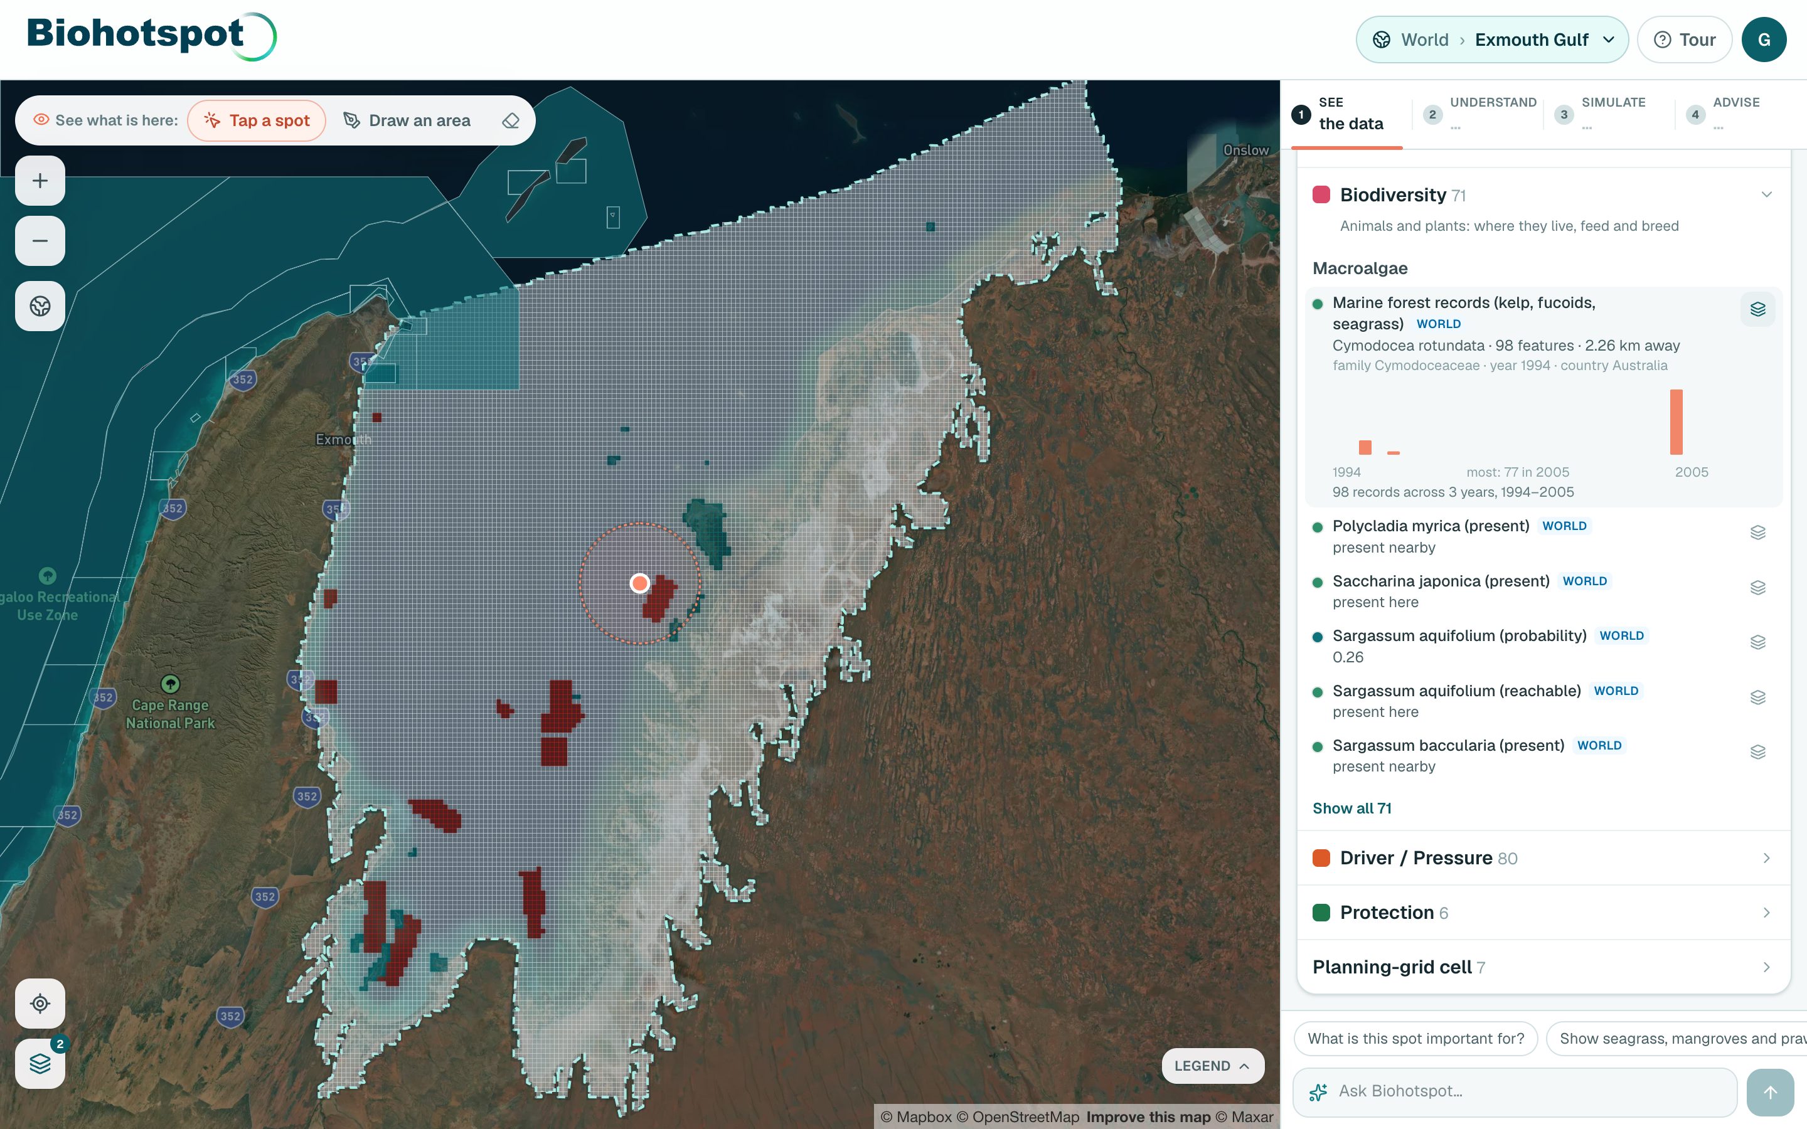The width and height of the screenshot is (1807, 1129).
Task: Click the 1994 bar in records chart
Action: (1365, 447)
